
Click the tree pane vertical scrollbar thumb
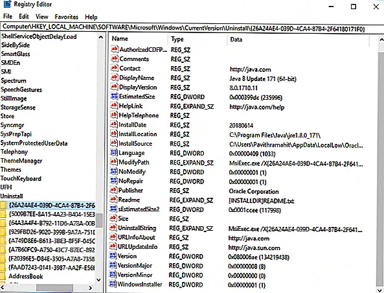(99, 220)
